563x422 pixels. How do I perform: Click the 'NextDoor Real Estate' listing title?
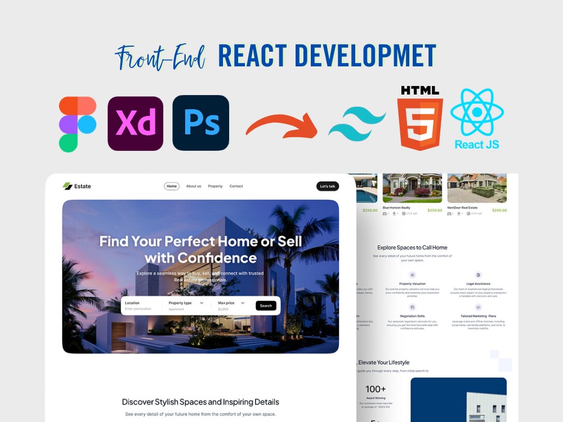(x=462, y=208)
